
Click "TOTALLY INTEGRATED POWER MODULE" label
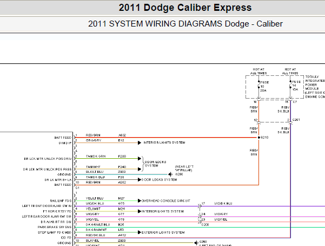click(315, 82)
